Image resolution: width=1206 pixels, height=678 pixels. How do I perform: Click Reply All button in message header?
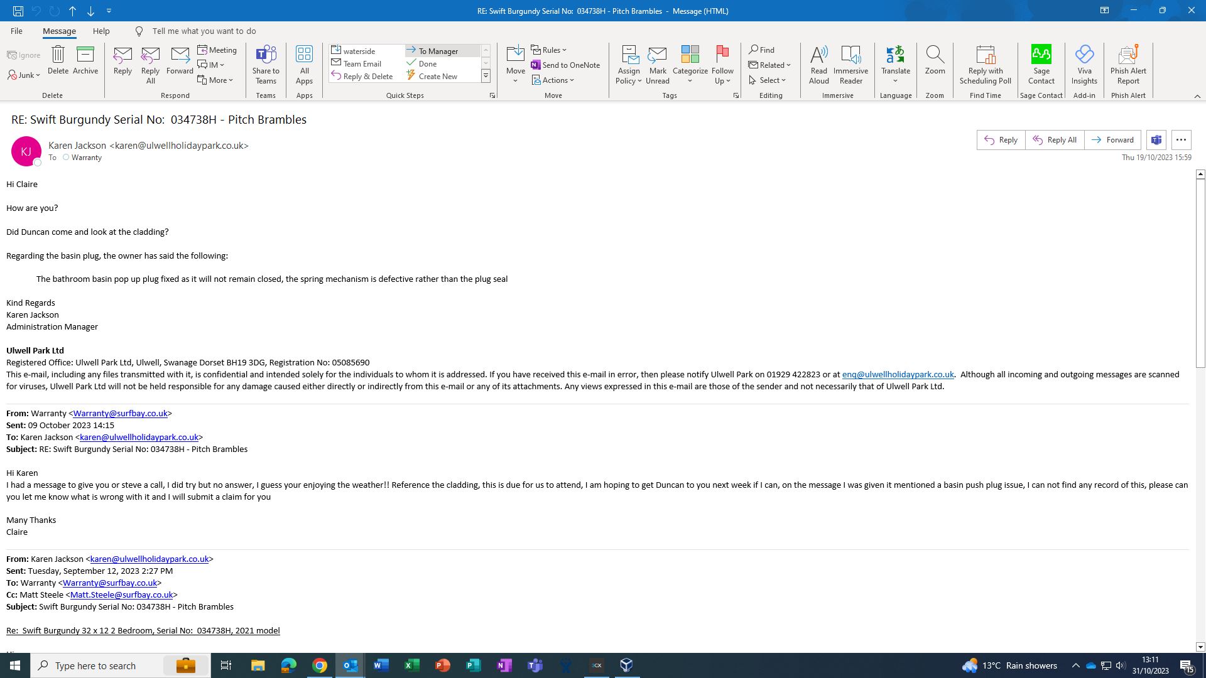click(x=1055, y=140)
